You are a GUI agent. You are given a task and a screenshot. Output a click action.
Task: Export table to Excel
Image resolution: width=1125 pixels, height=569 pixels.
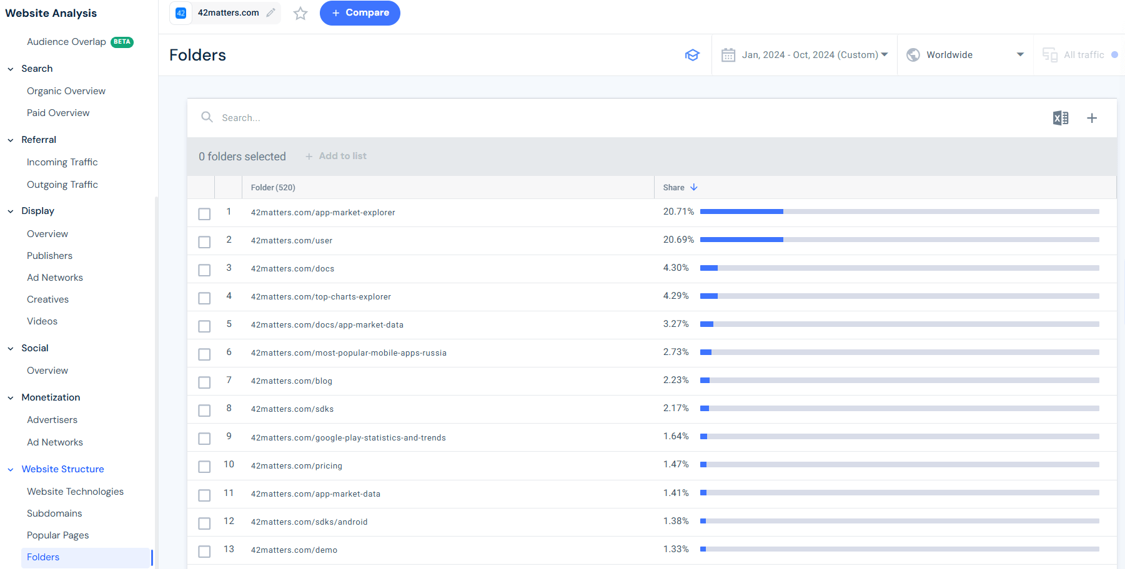tap(1061, 118)
